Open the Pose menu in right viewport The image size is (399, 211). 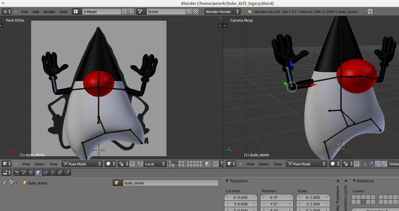tap(278, 164)
